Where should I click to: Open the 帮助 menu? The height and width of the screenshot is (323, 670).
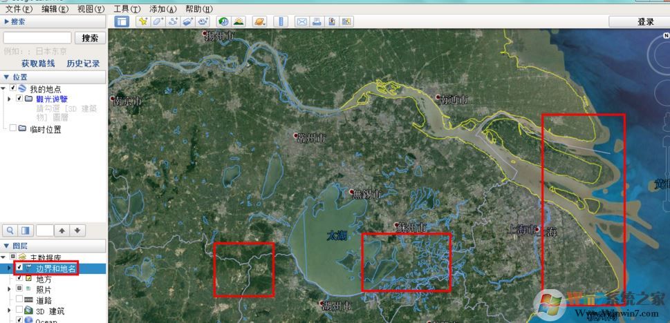pos(199,9)
